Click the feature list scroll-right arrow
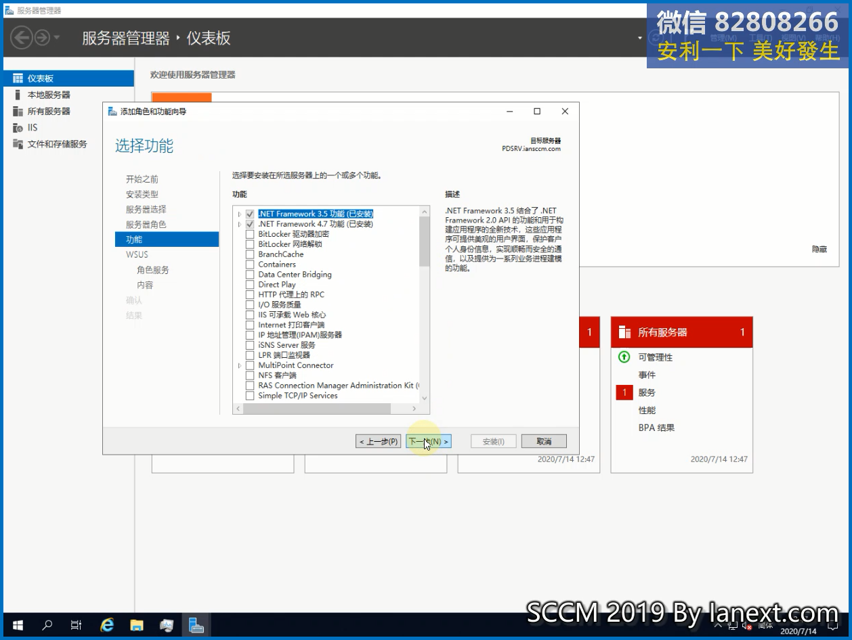The image size is (852, 640). 414,409
